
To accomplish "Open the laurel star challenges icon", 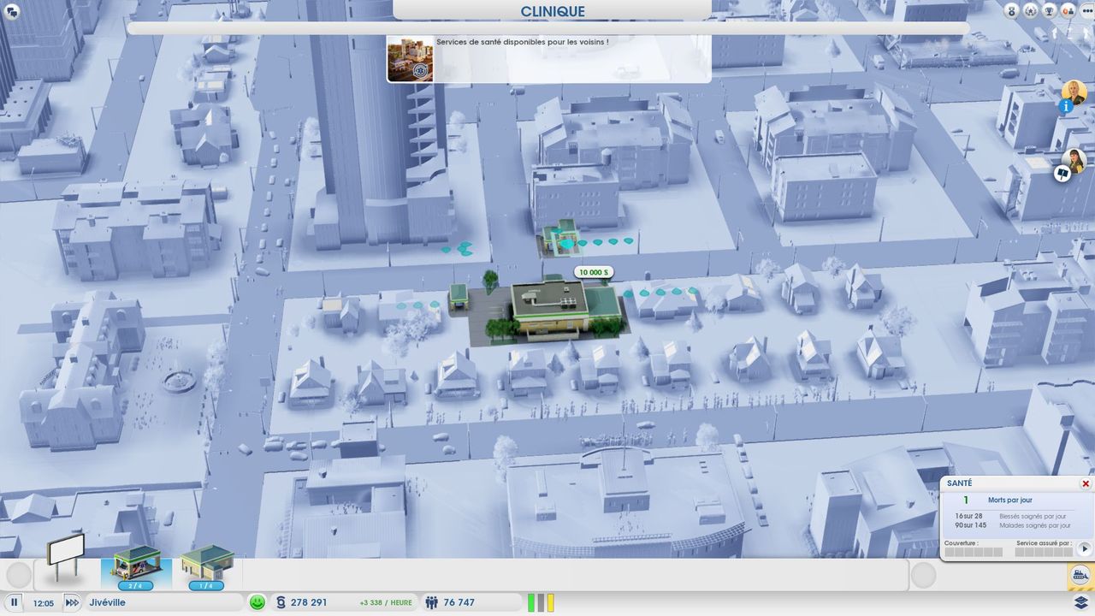I will 1031,11.
